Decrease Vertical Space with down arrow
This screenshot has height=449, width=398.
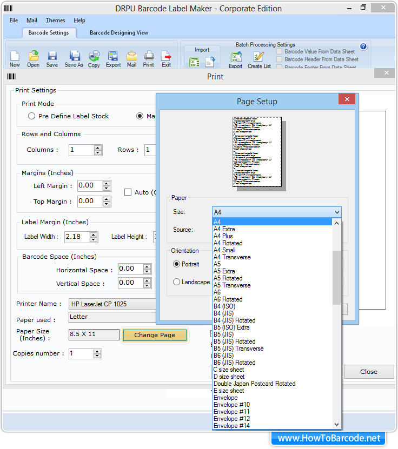click(147, 285)
